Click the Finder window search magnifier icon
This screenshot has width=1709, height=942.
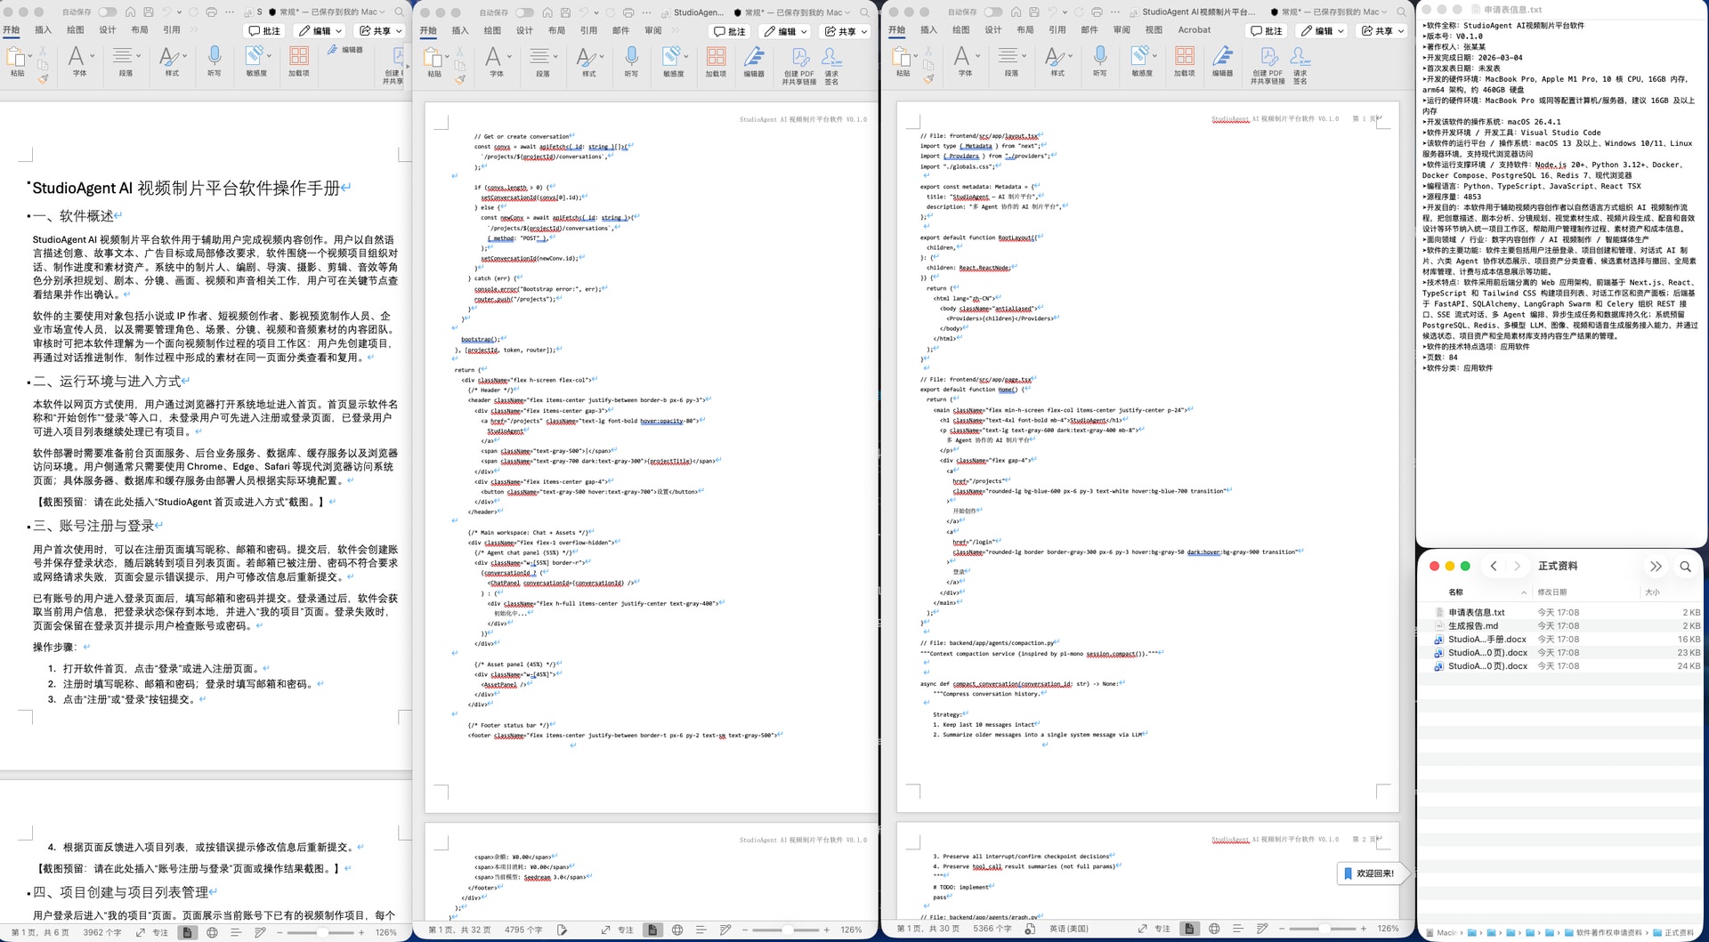click(1685, 567)
